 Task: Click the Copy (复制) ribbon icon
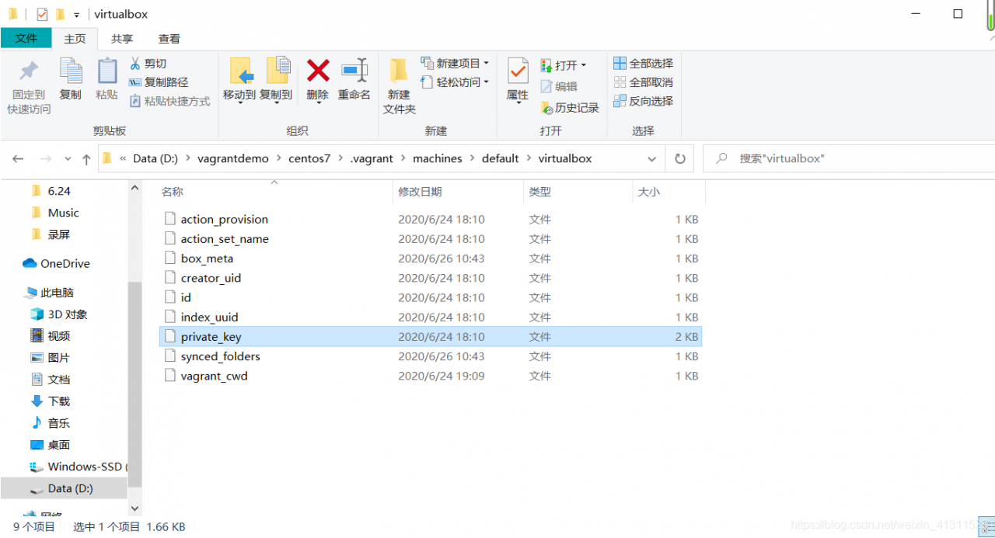point(71,71)
